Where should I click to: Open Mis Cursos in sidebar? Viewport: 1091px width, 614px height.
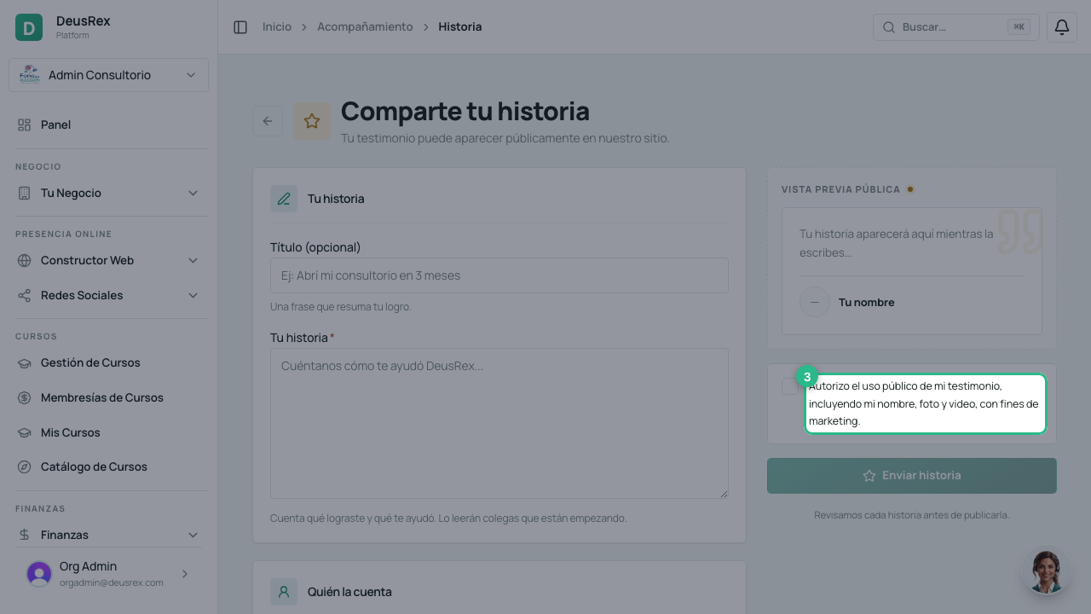pos(108,432)
